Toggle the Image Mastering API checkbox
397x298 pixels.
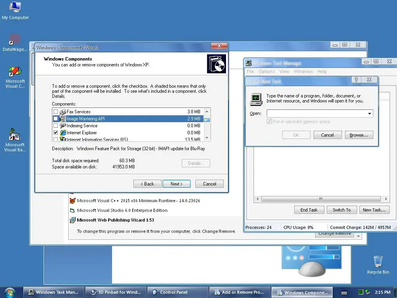tap(56, 119)
